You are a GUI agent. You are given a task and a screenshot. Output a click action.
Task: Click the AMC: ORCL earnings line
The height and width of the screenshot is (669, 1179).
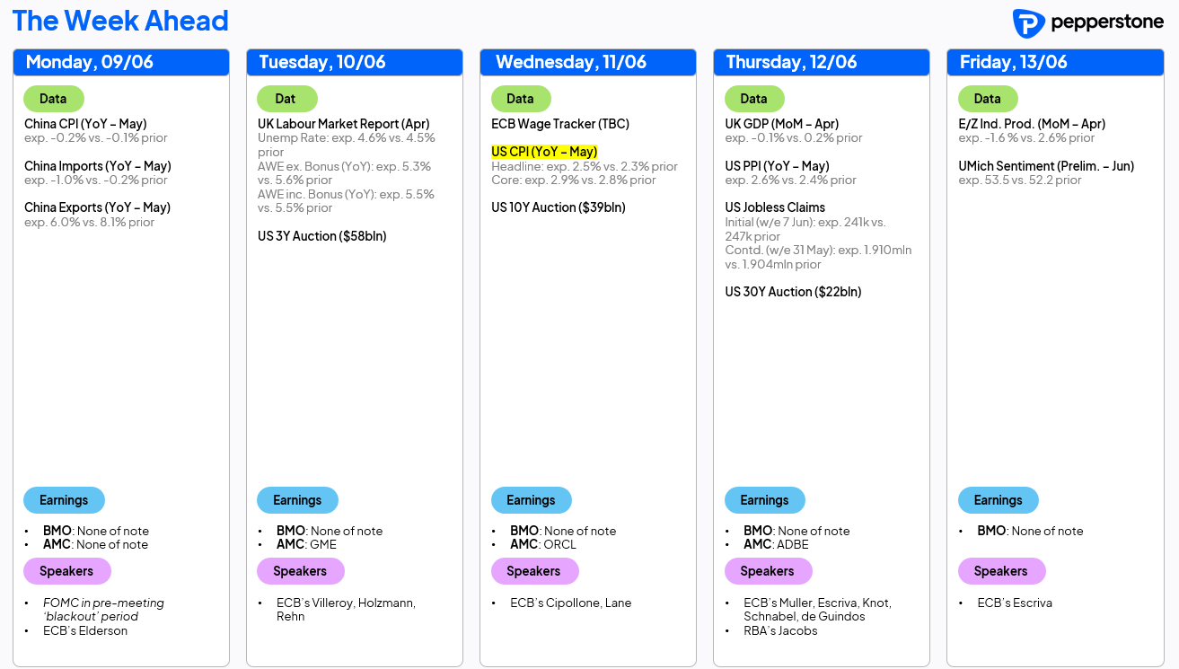point(543,544)
